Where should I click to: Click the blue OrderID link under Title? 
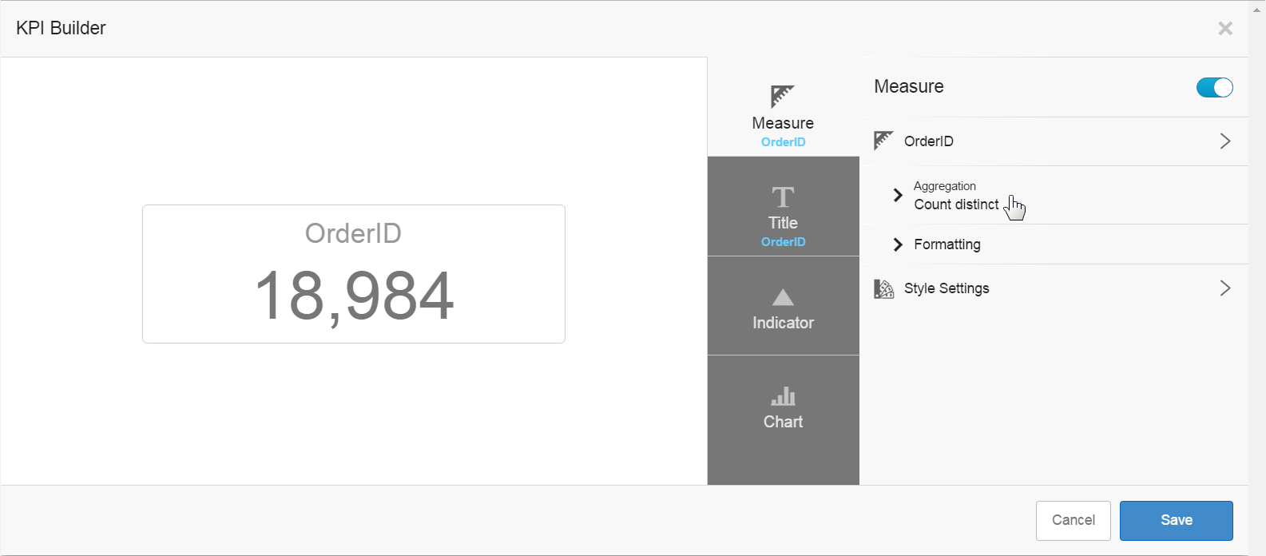783,242
